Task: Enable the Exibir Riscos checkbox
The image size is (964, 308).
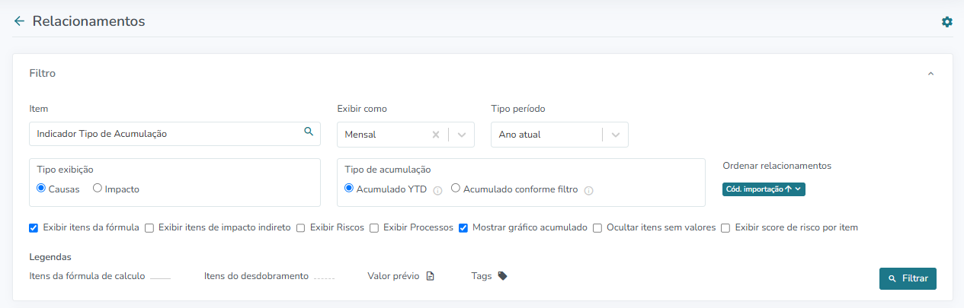Action: pyautogui.click(x=301, y=227)
